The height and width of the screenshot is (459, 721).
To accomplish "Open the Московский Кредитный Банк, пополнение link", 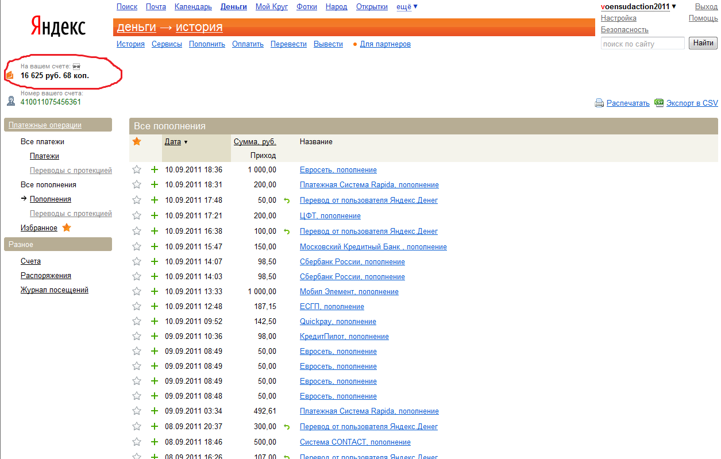I will pyautogui.click(x=373, y=247).
